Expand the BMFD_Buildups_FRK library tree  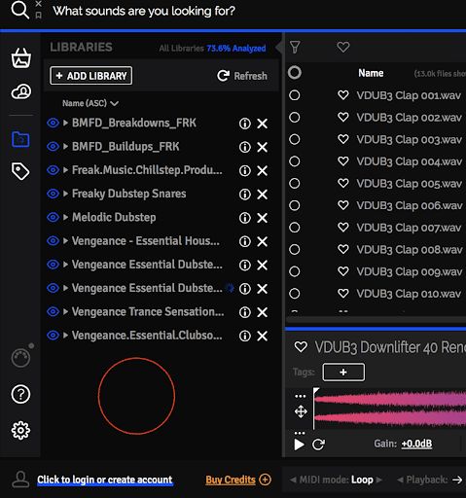(65, 147)
